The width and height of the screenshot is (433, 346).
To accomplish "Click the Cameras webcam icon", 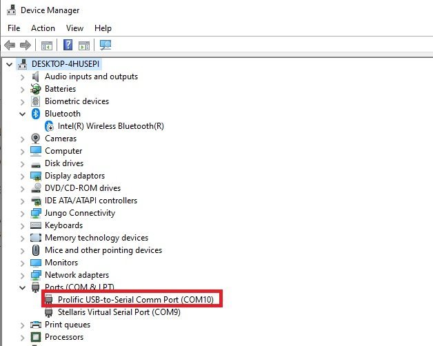I will point(35,139).
